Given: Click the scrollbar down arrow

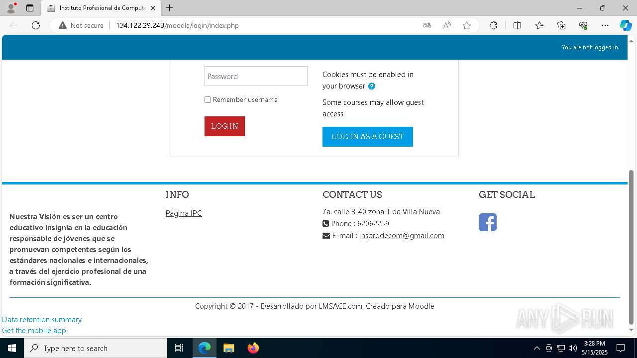Looking at the screenshot, I should pos(632,330).
